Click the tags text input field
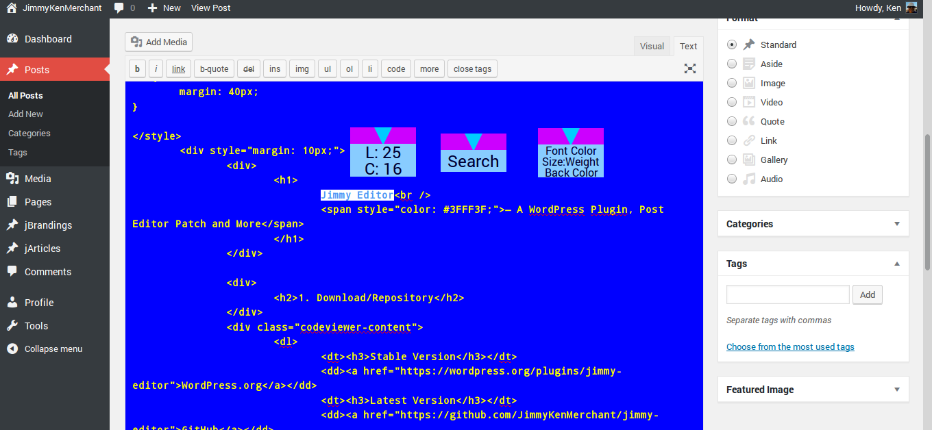Image resolution: width=932 pixels, height=430 pixels. (787, 294)
